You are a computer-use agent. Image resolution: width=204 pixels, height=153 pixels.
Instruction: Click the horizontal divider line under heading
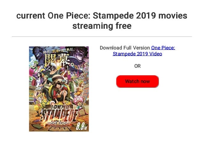(102, 37)
